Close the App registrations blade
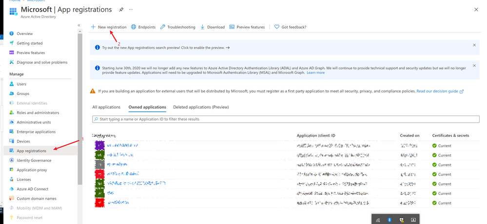 coord(476,10)
